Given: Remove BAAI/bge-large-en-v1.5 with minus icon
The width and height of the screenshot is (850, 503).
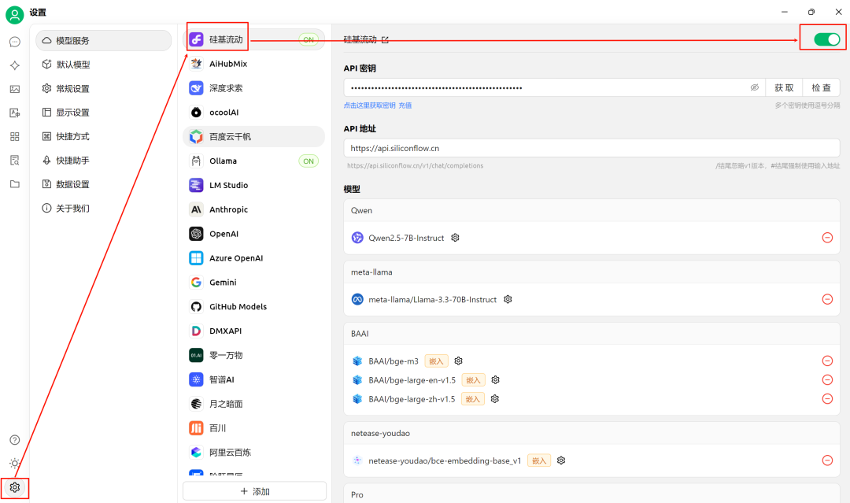Looking at the screenshot, I should tap(827, 380).
